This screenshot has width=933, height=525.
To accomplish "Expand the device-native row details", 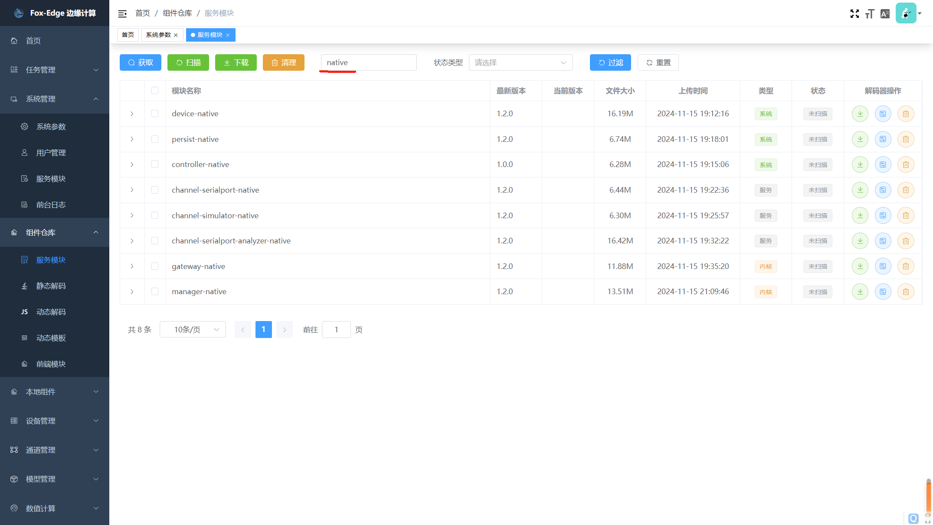I will (x=132, y=114).
